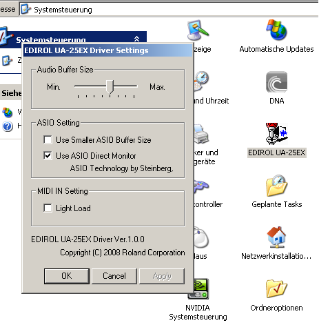Click the blue help question mark icon
The image size is (319, 325).
8,126
